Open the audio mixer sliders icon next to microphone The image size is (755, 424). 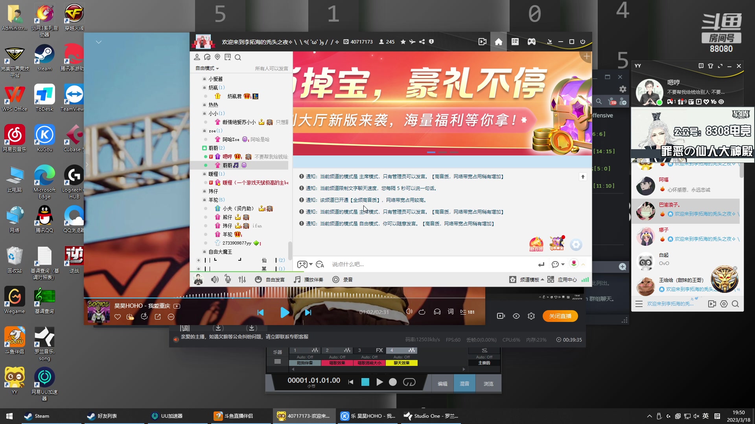pyautogui.click(x=242, y=280)
